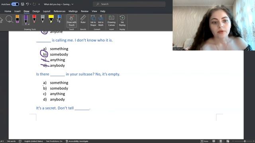Open the References tab
Screen dimensions: 255x143
59,11
